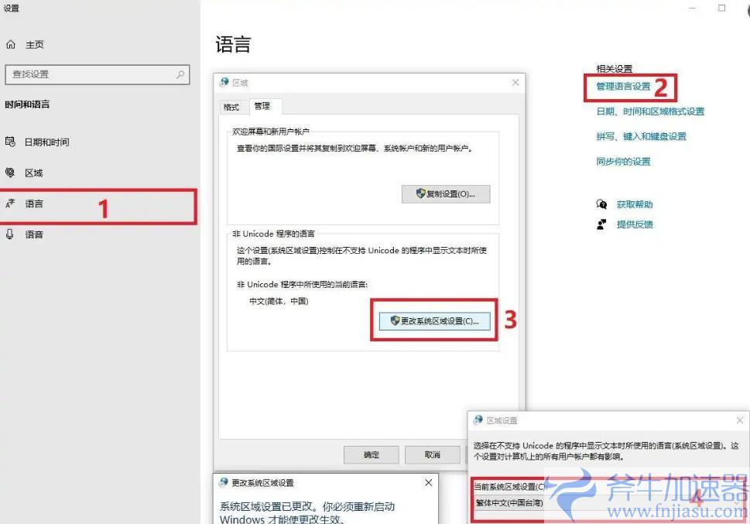
Task: Open date, time and regional format link
Action: point(650,111)
